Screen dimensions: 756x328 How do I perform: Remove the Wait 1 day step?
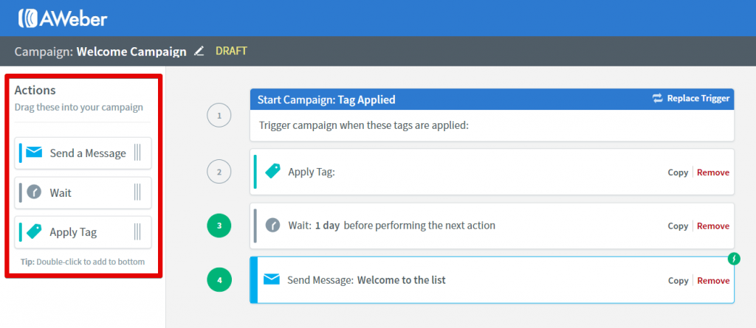pyautogui.click(x=713, y=226)
